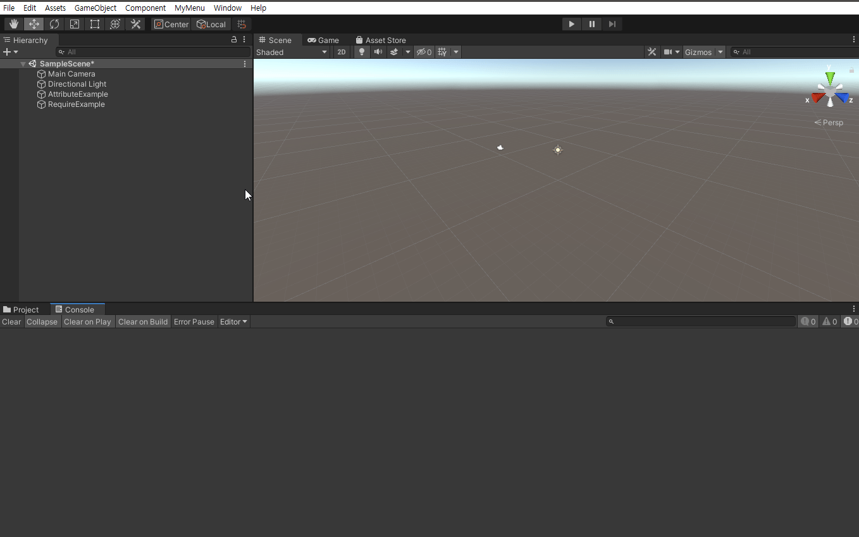
Task: Open custom editor tools icon
Action: pos(135,24)
